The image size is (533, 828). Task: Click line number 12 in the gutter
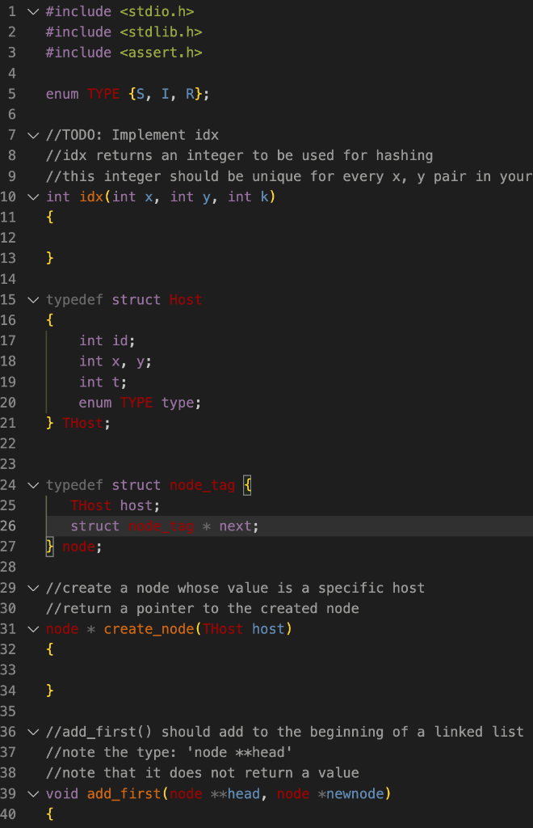8,239
